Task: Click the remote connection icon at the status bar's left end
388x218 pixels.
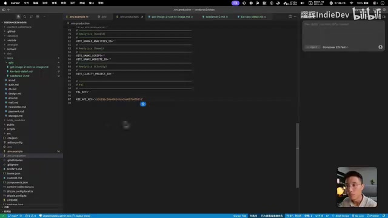Action: (x=3, y=216)
